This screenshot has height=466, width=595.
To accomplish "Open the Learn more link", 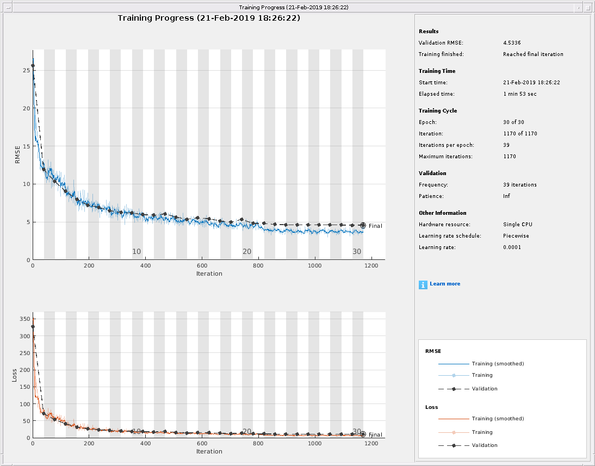I will click(445, 284).
